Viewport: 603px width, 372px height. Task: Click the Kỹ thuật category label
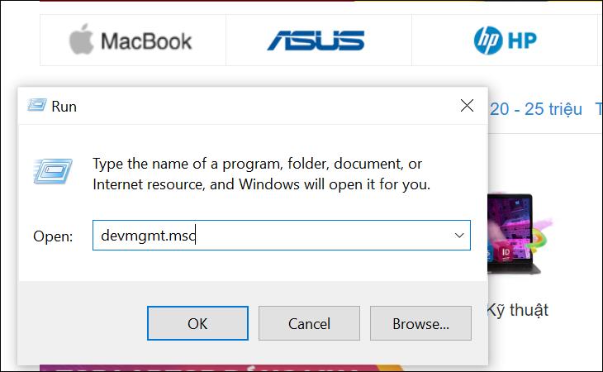click(x=518, y=310)
